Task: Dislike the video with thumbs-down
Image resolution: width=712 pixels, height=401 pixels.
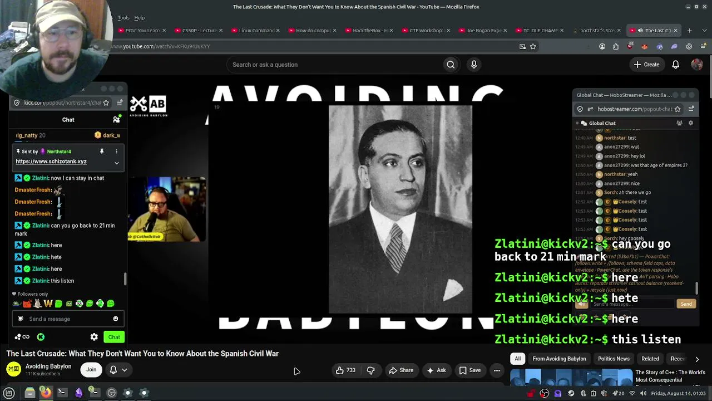Action: (370, 370)
